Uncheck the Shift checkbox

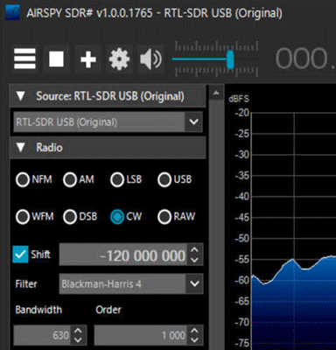coord(20,255)
